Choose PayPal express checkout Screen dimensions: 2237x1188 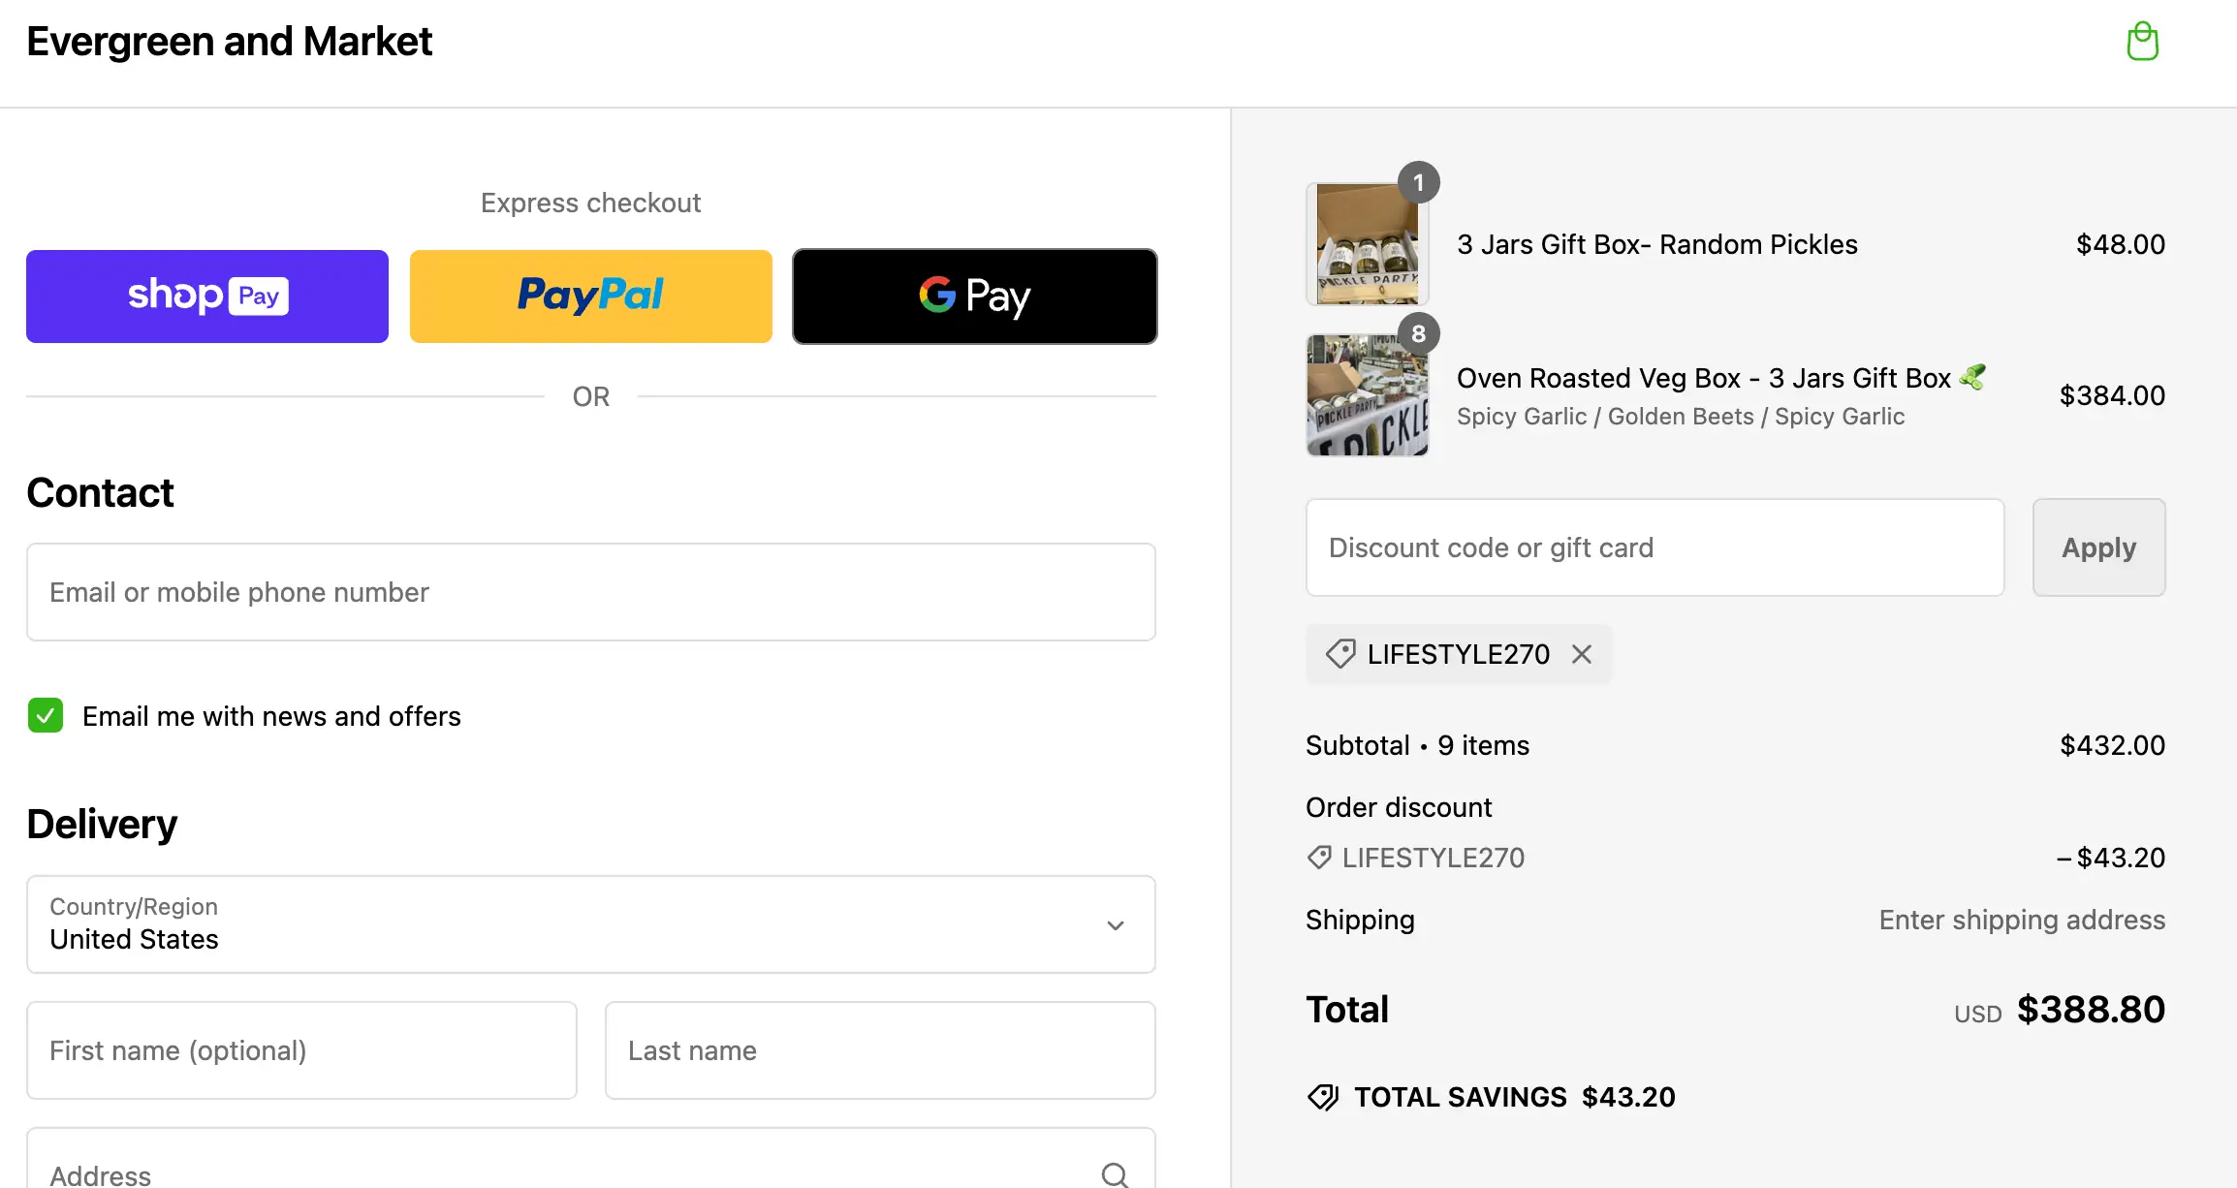click(x=590, y=297)
